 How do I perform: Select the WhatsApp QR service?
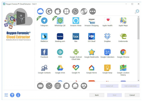tap(60, 22)
